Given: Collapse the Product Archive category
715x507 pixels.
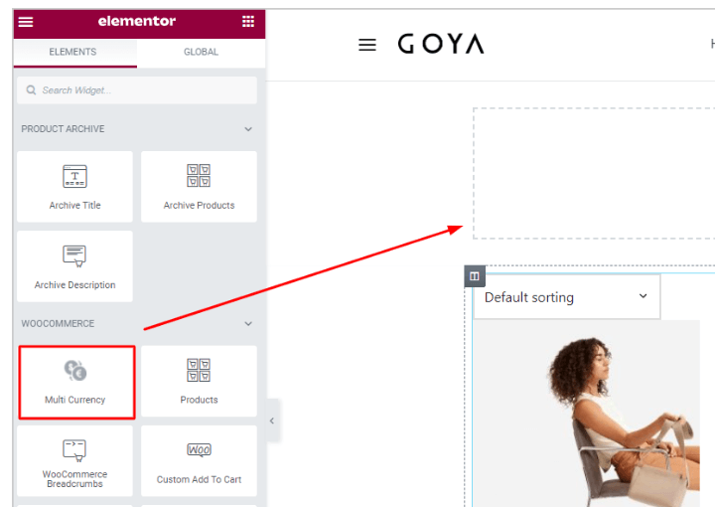Looking at the screenshot, I should 248,129.
